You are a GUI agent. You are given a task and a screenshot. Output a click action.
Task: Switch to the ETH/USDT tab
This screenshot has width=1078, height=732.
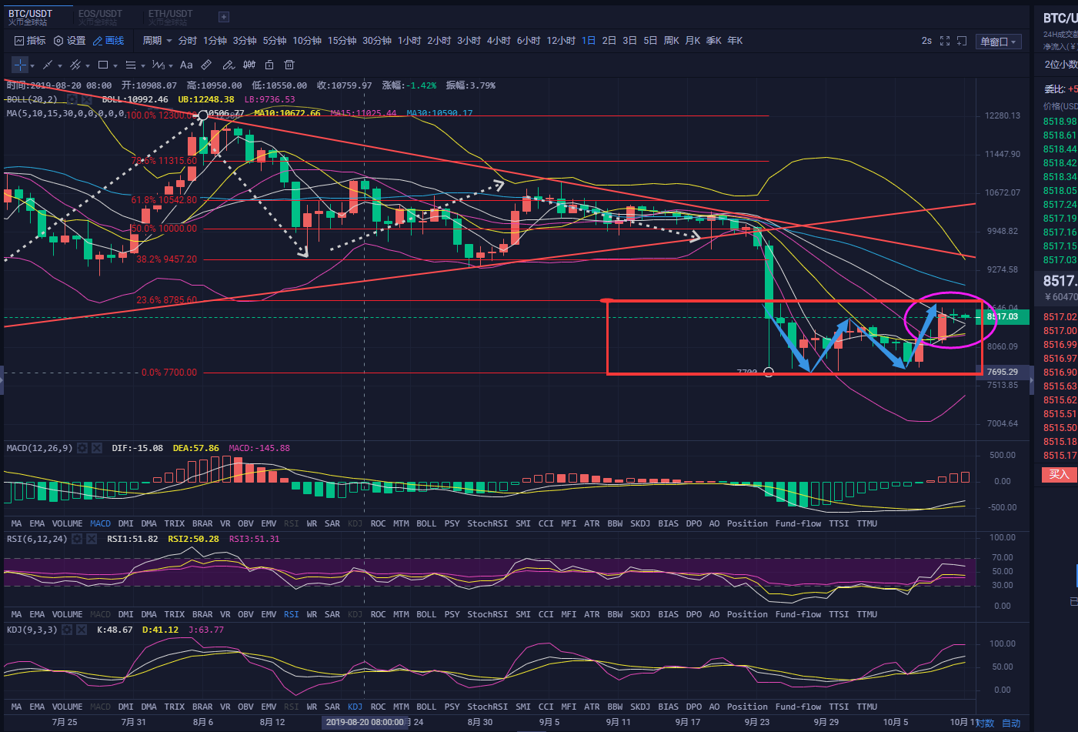tap(171, 17)
